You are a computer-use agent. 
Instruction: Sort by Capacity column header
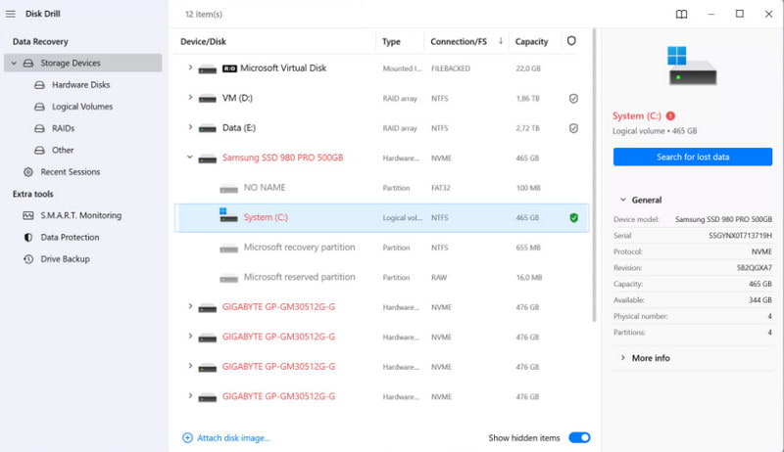tap(531, 41)
